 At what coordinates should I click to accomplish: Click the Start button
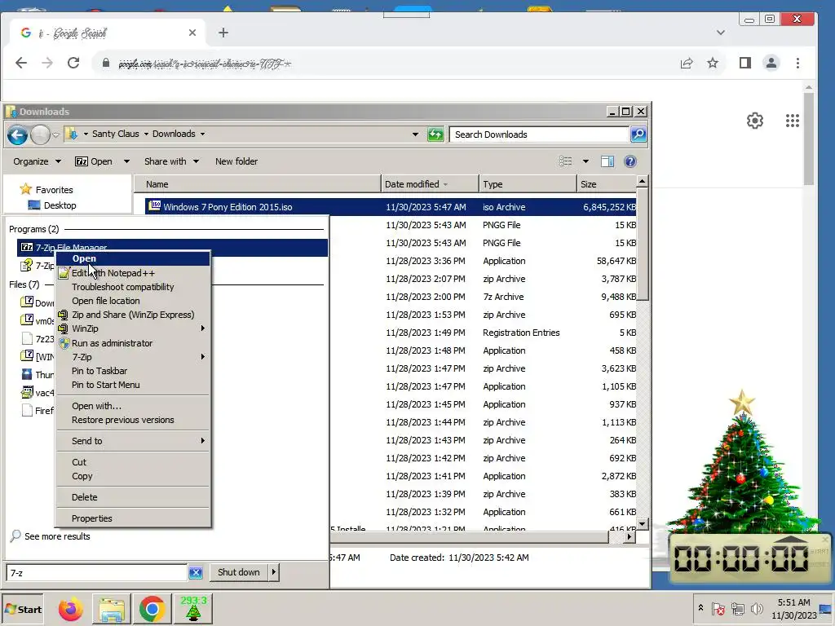pyautogui.click(x=23, y=610)
